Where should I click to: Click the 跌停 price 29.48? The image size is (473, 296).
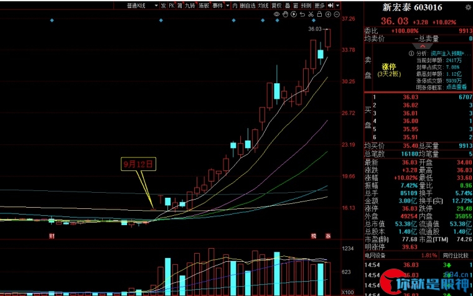pyautogui.click(x=464, y=208)
